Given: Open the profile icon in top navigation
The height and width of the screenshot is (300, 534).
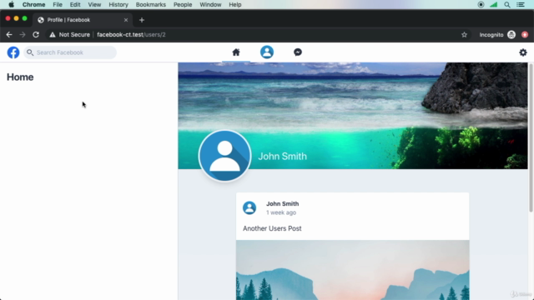Looking at the screenshot, I should (267, 52).
